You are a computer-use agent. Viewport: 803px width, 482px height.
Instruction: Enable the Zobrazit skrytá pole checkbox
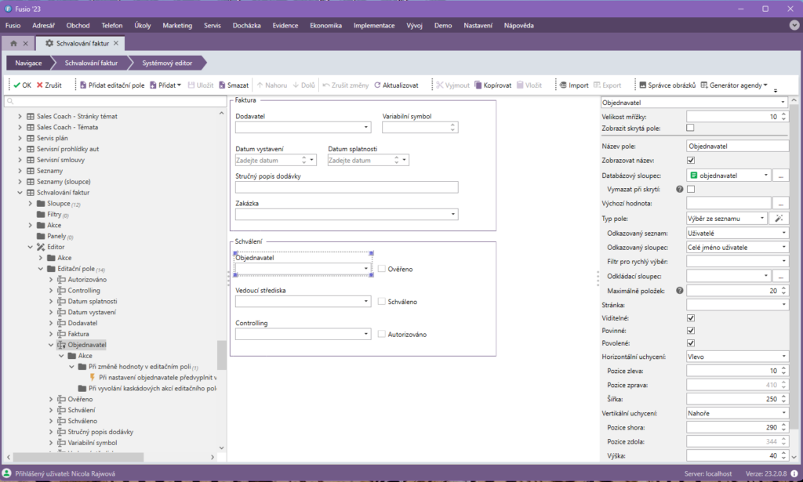tap(690, 128)
